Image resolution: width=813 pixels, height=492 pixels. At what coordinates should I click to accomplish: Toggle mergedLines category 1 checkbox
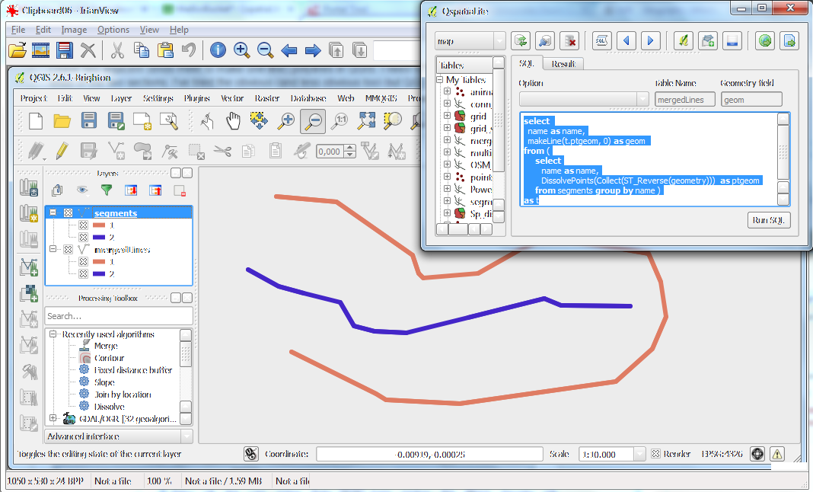pyautogui.click(x=84, y=261)
